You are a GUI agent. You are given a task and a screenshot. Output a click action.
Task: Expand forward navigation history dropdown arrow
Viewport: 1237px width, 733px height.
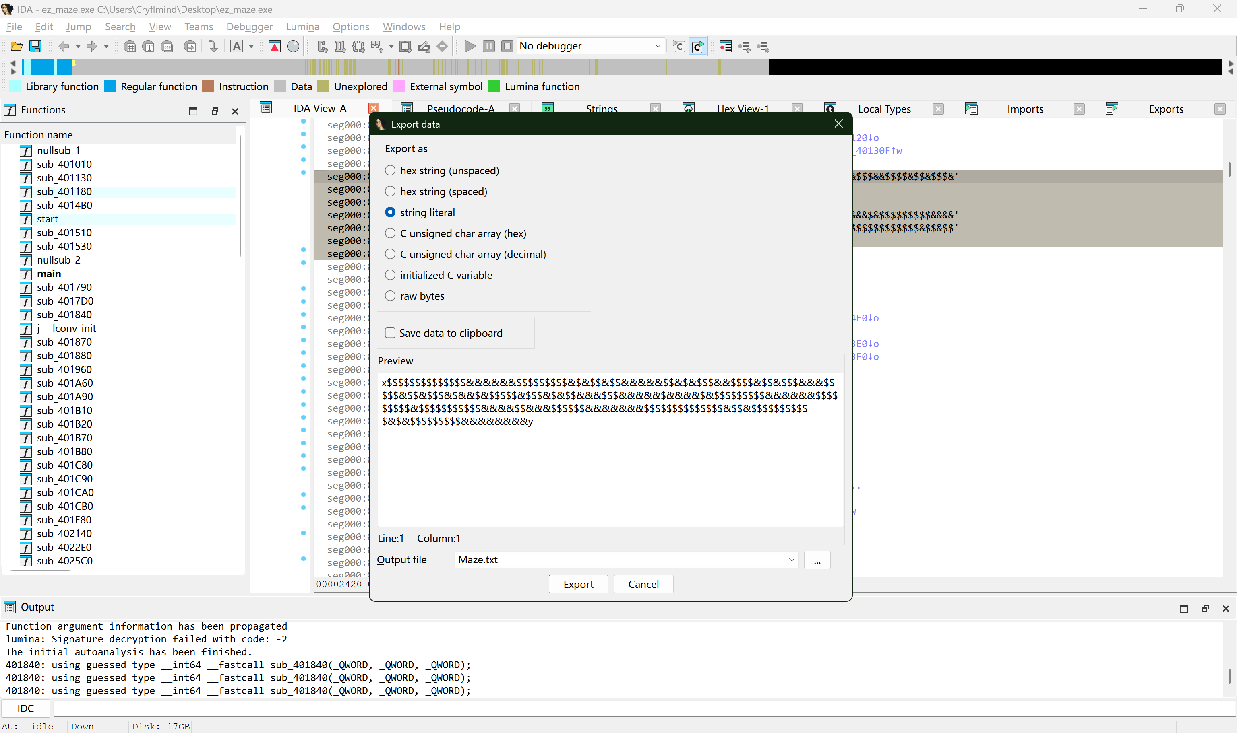click(106, 46)
